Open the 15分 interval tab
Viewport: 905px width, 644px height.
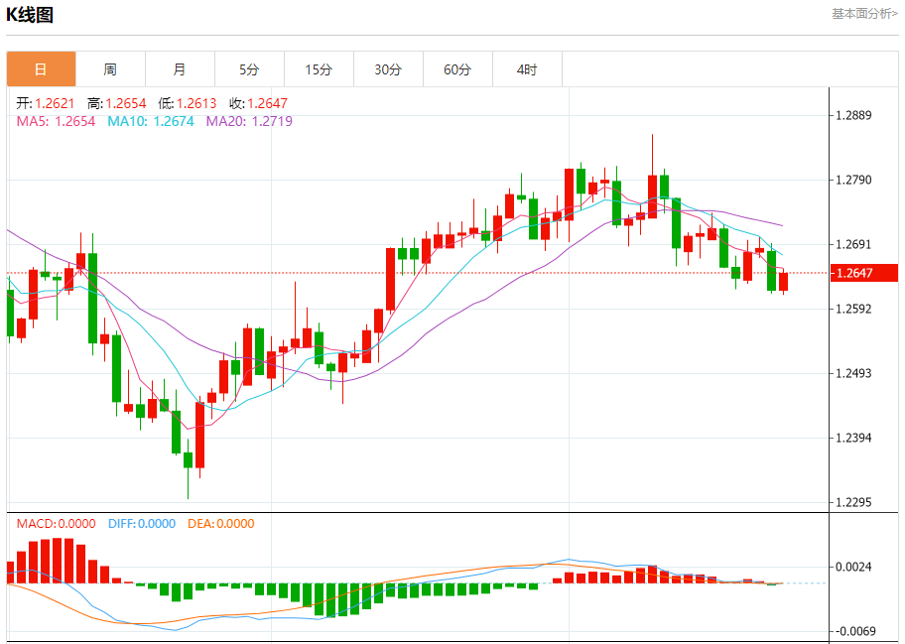point(320,69)
